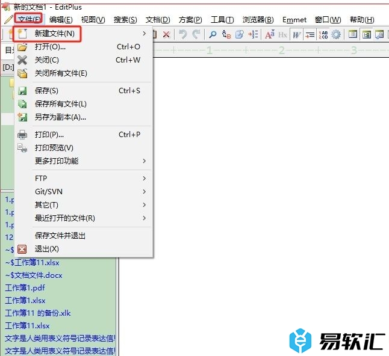The width and height of the screenshot is (389, 356).
Task: Open the 视图(V) menu
Action: coord(93,20)
